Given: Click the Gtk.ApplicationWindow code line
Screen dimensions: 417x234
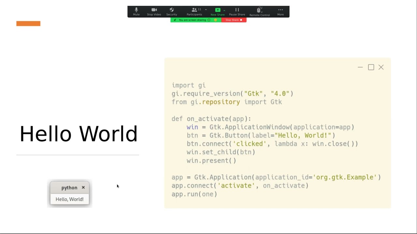Looking at the screenshot, I should 270,127.
